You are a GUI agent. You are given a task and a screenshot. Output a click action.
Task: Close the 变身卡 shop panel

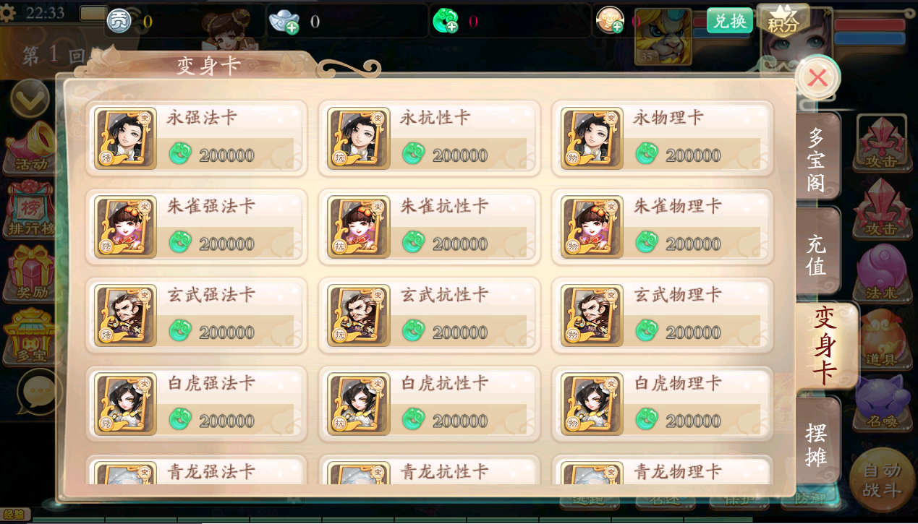818,77
